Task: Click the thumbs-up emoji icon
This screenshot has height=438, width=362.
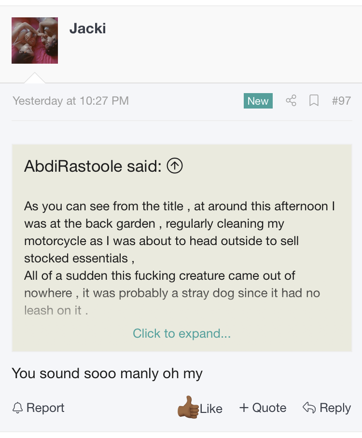Action: (x=188, y=407)
